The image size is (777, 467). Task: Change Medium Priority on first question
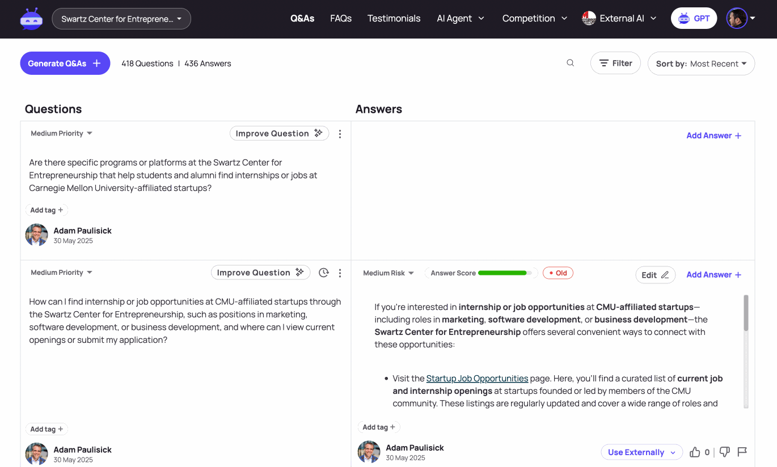(x=62, y=133)
